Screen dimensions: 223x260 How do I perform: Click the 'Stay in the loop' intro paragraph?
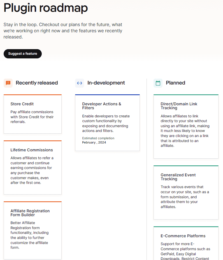63,31
